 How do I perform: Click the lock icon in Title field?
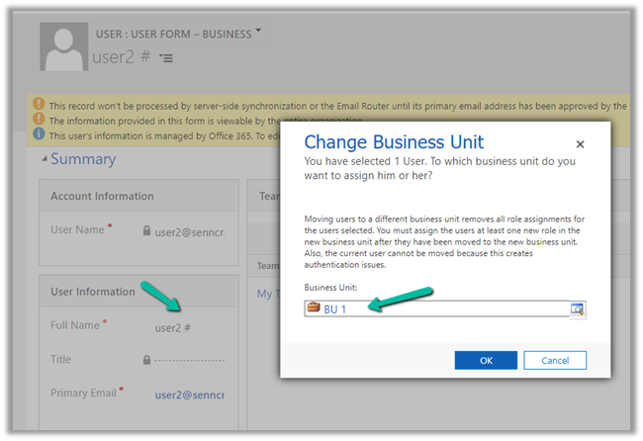point(146,360)
